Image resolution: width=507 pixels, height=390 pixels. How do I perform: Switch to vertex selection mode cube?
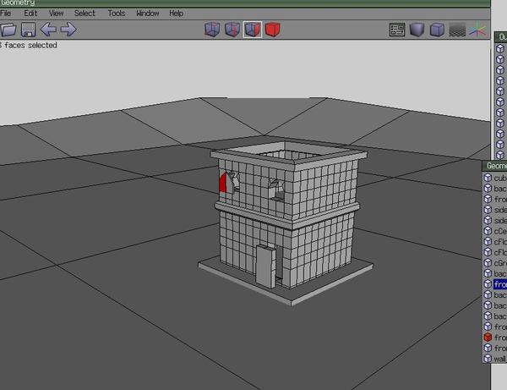tap(212, 30)
